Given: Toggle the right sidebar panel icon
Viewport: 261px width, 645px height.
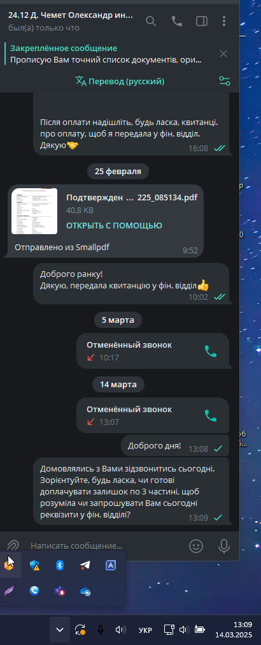Looking at the screenshot, I should point(202,21).
